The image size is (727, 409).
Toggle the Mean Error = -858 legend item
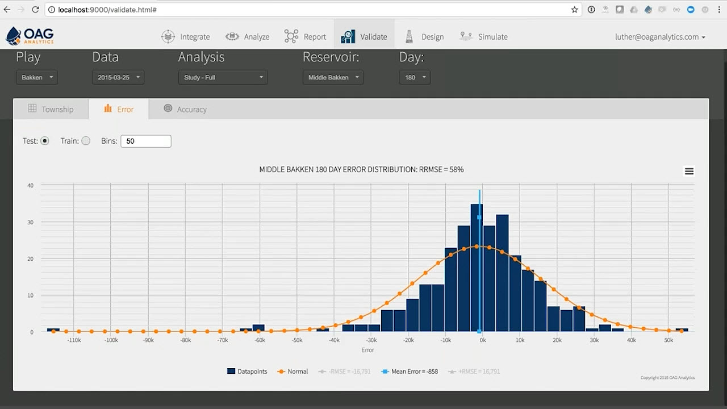(x=409, y=372)
